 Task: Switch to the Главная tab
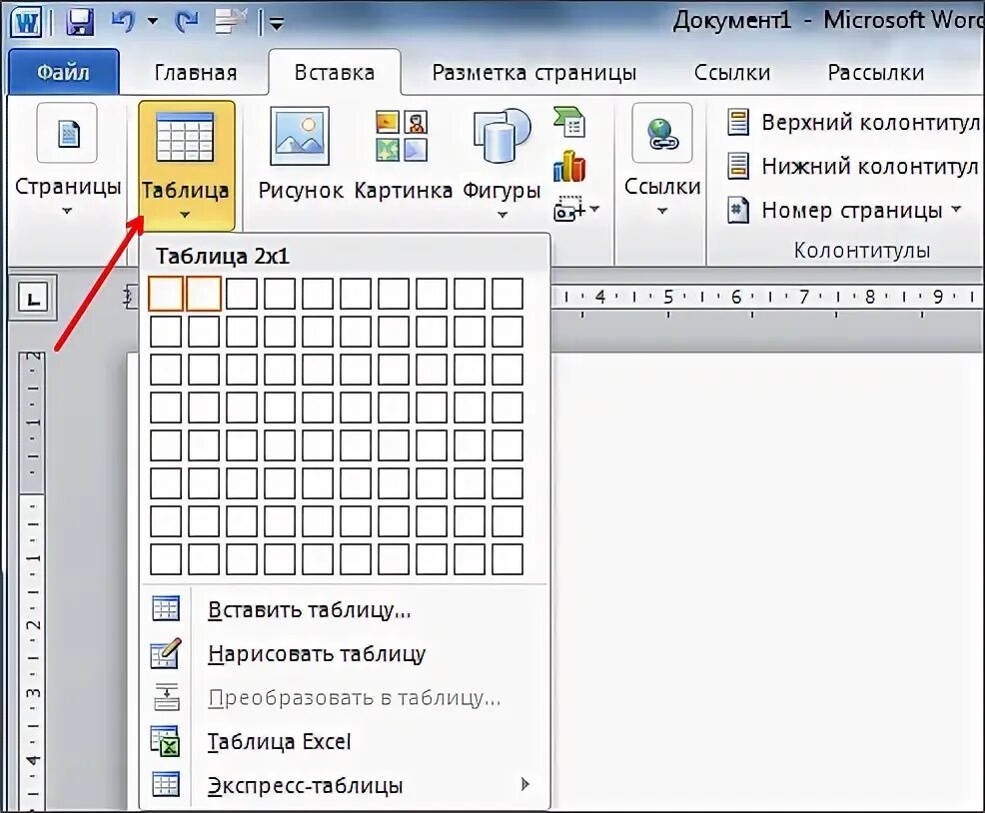click(196, 72)
